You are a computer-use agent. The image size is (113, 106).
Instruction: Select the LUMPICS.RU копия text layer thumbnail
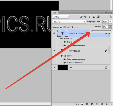[x=62, y=33]
